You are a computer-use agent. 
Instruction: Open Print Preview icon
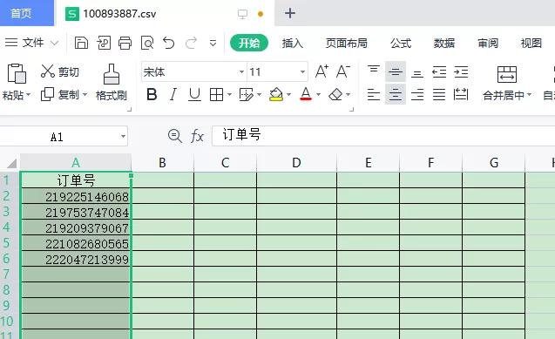point(147,43)
